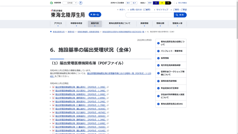Click the breadcrumb home icon
The height and width of the screenshot is (134, 238).
[x=51, y=32]
